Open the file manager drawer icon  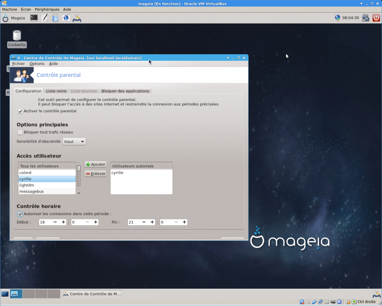pos(55,18)
